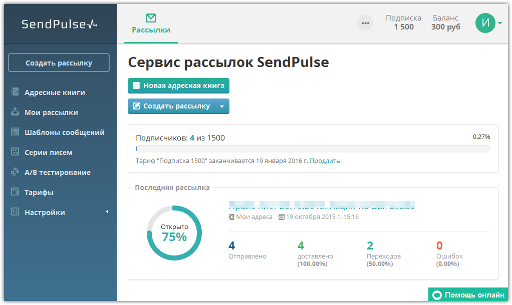Open Адресные книги in the sidebar
This screenshot has height=305, width=512.
pos(55,92)
